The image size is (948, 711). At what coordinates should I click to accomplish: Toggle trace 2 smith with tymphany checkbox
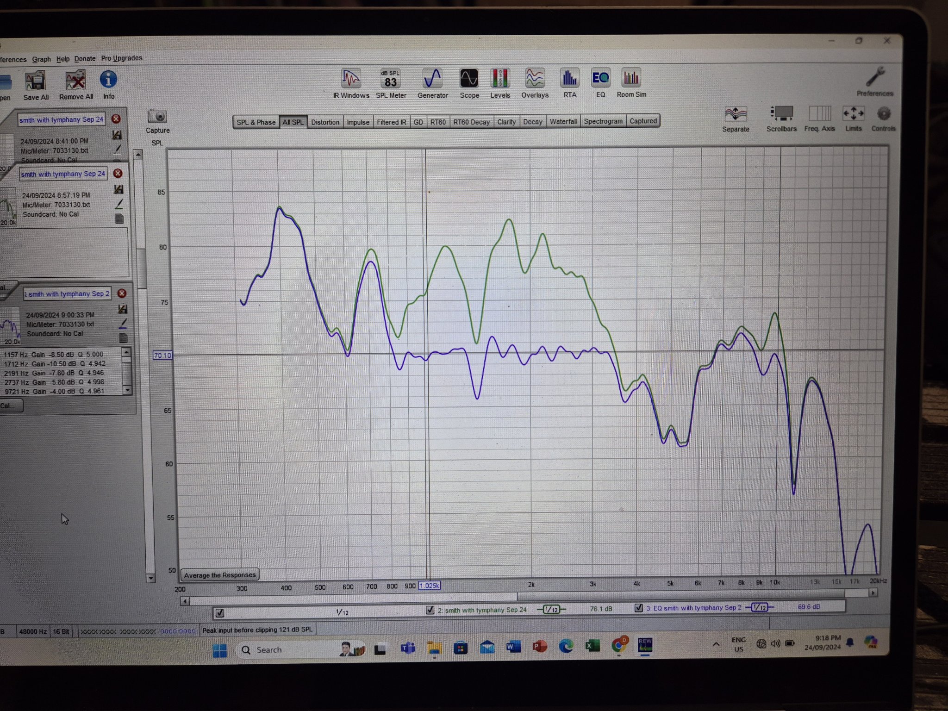[x=430, y=610]
